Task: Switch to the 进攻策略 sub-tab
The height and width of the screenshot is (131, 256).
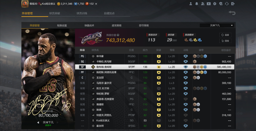Action: tap(117, 26)
